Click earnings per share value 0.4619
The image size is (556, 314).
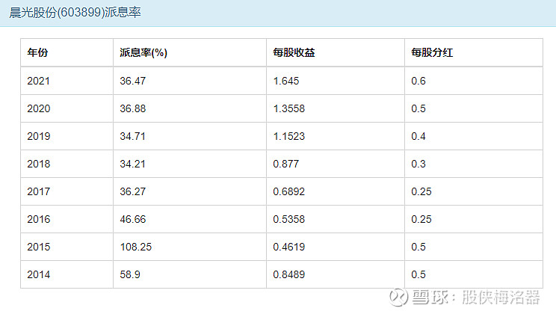coord(289,247)
